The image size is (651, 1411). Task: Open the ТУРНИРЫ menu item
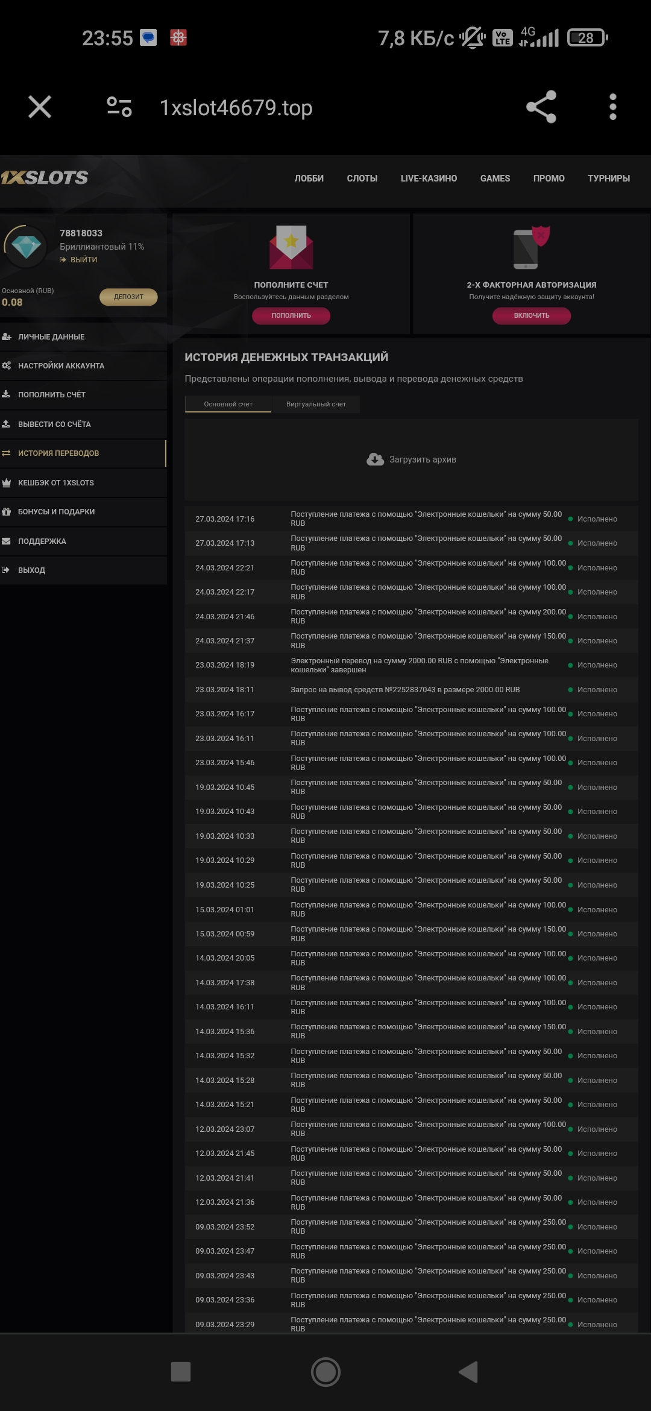(609, 178)
